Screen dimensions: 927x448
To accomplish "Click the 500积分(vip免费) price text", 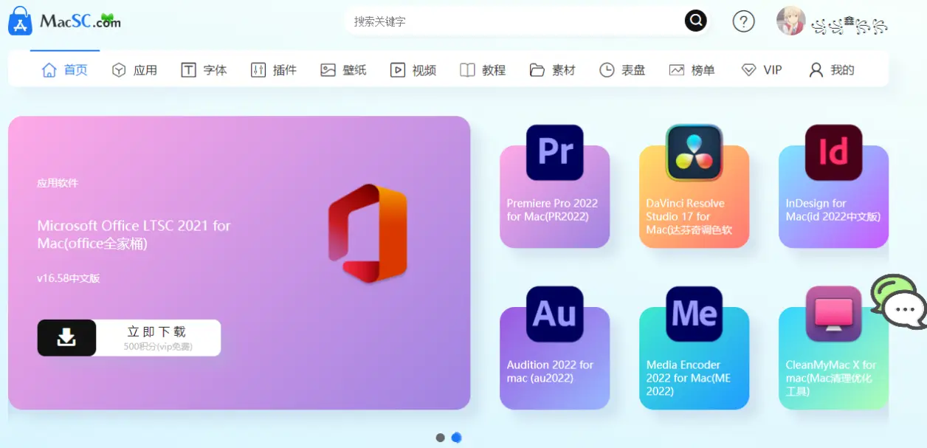I will click(x=158, y=346).
